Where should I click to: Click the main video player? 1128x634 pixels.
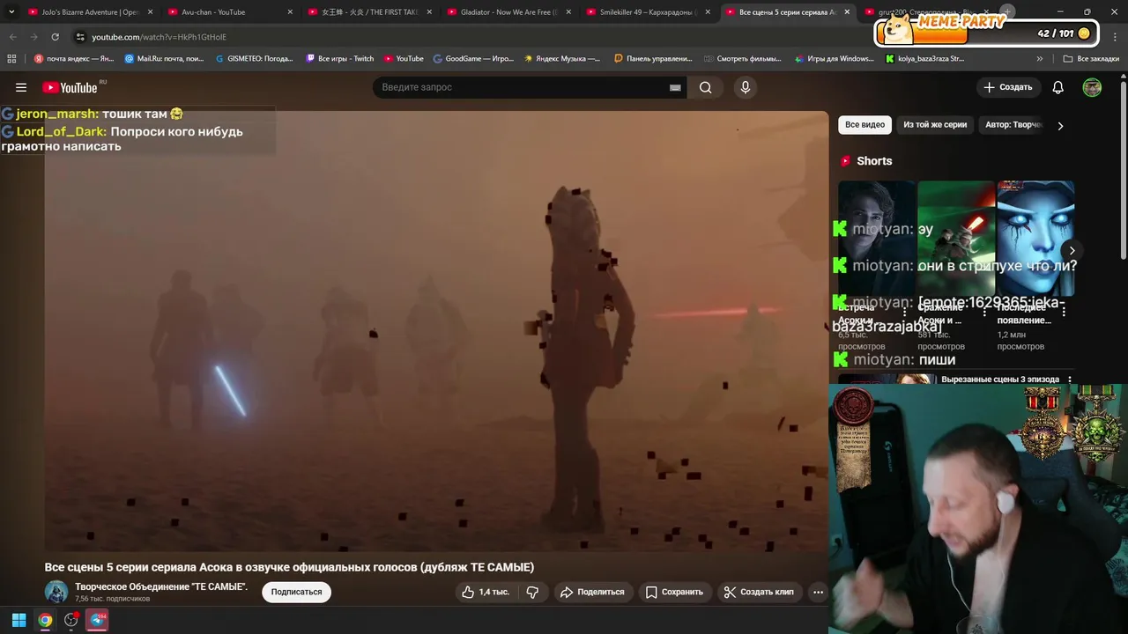(x=436, y=330)
